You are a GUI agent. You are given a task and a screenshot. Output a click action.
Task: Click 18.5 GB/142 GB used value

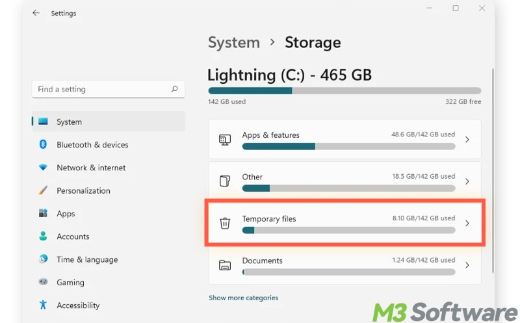tap(424, 176)
